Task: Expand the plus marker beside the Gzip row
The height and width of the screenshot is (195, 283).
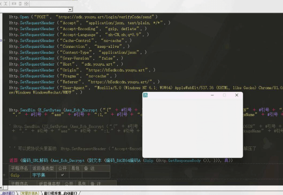Action: pyautogui.click(x=4, y=175)
